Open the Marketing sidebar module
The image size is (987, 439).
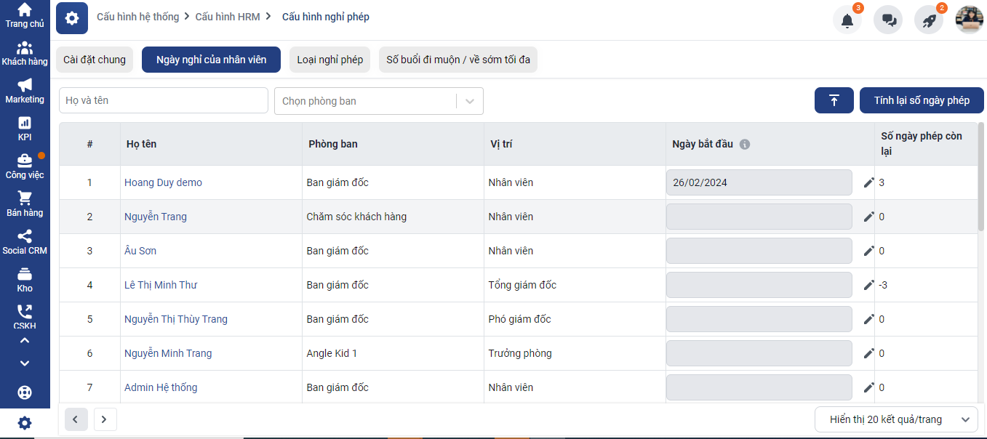coord(25,91)
